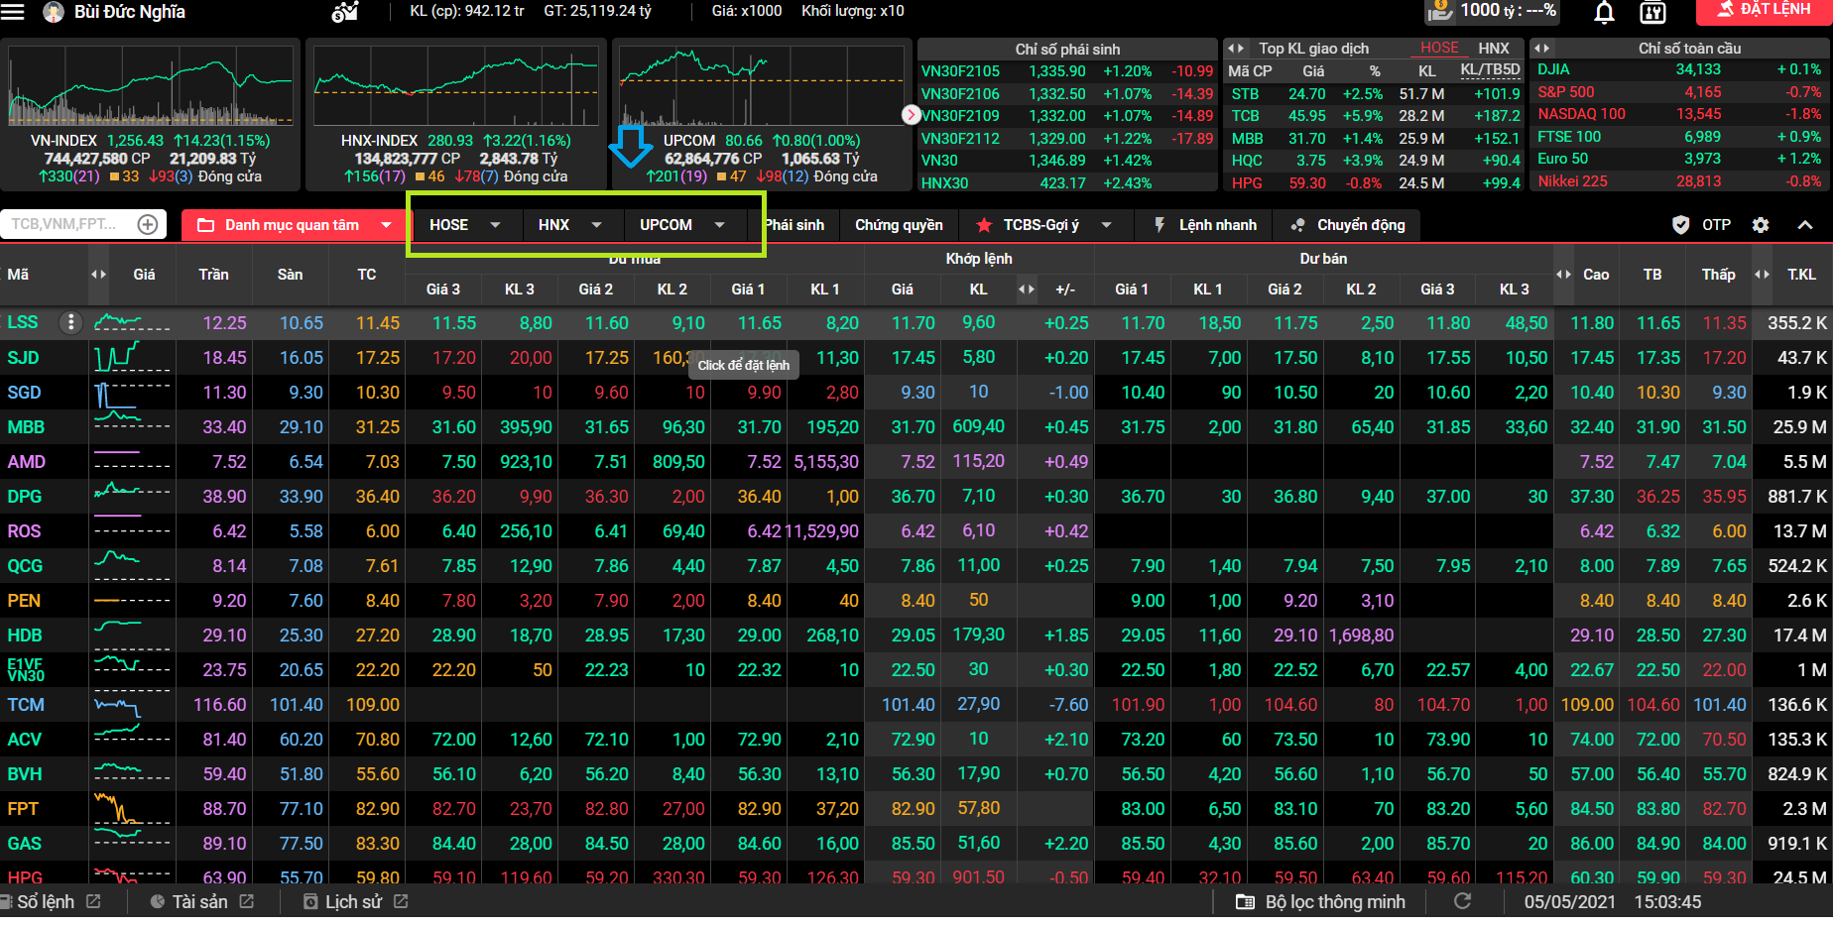Click the 1000 tỷ goal hand-coin icon
Image resolution: width=1833 pixels, height=927 pixels.
[x=1439, y=11]
